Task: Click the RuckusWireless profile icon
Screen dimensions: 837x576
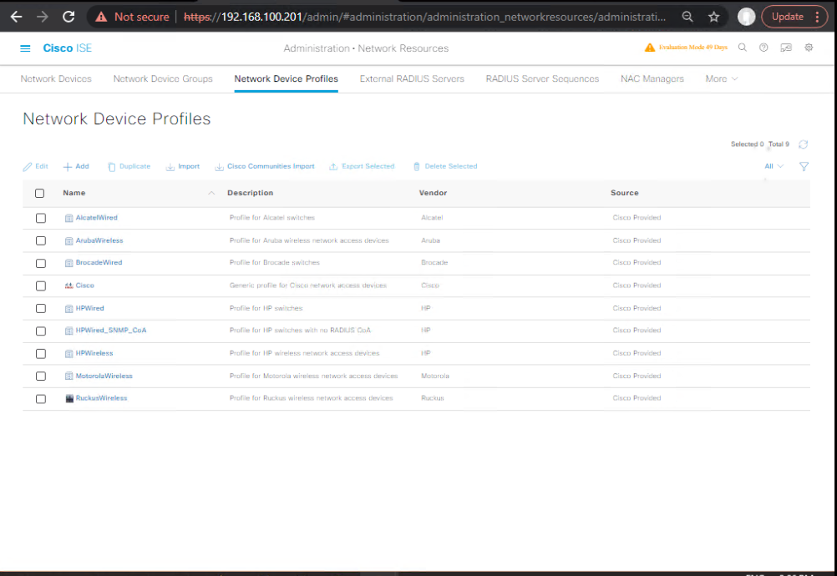Action: pyautogui.click(x=68, y=398)
